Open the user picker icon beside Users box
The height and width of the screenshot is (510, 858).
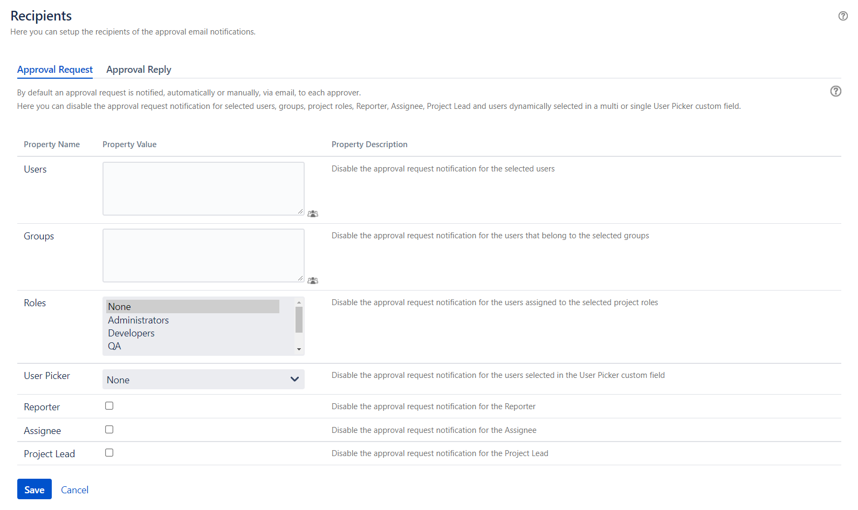coord(313,214)
